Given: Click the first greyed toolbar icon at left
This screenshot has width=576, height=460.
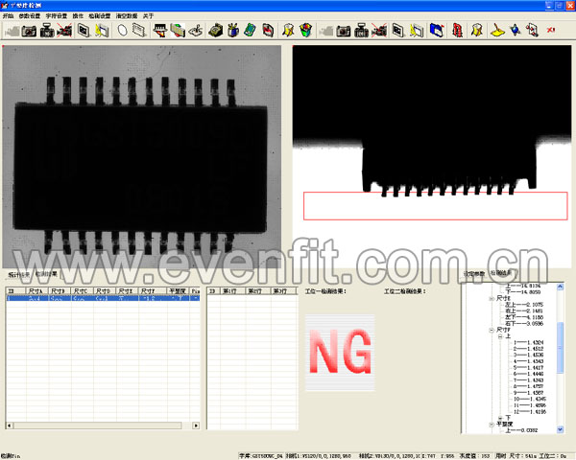Looking at the screenshot, I should [x=11, y=31].
